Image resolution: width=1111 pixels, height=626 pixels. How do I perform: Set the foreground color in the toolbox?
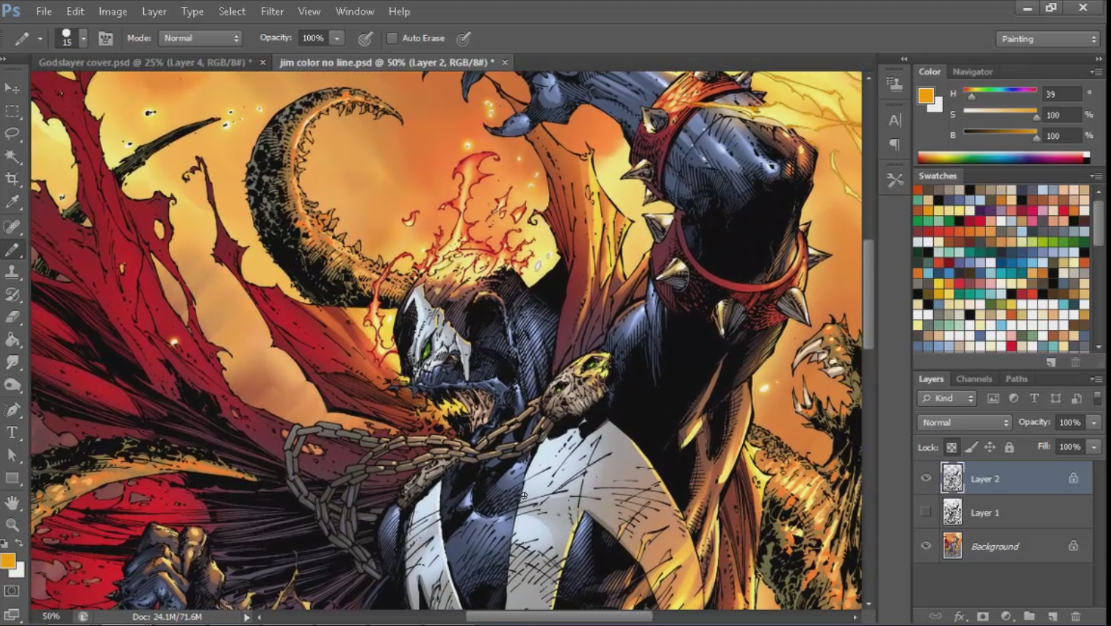7,561
